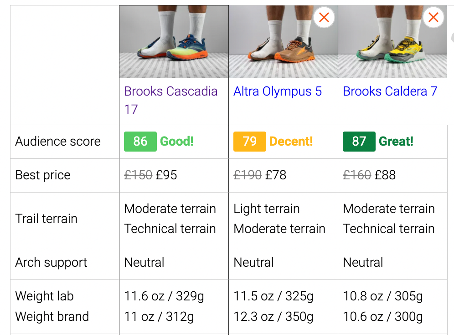Select the £95 best price for Cascadia
Screen dimensions: 454x335
[x=166, y=175]
